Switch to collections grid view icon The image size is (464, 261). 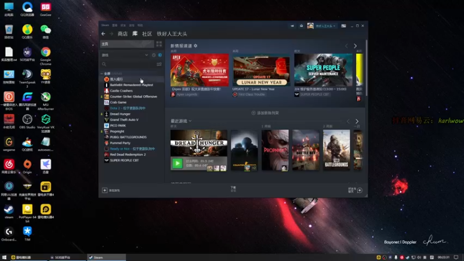click(159, 44)
